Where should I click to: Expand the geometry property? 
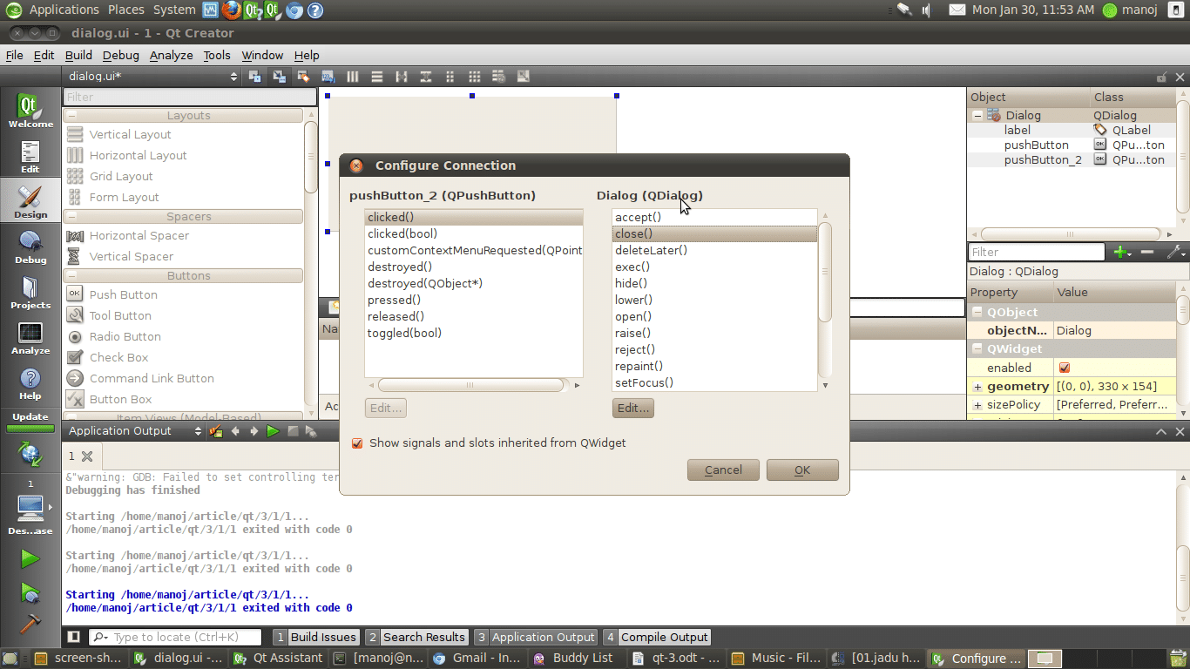[977, 387]
